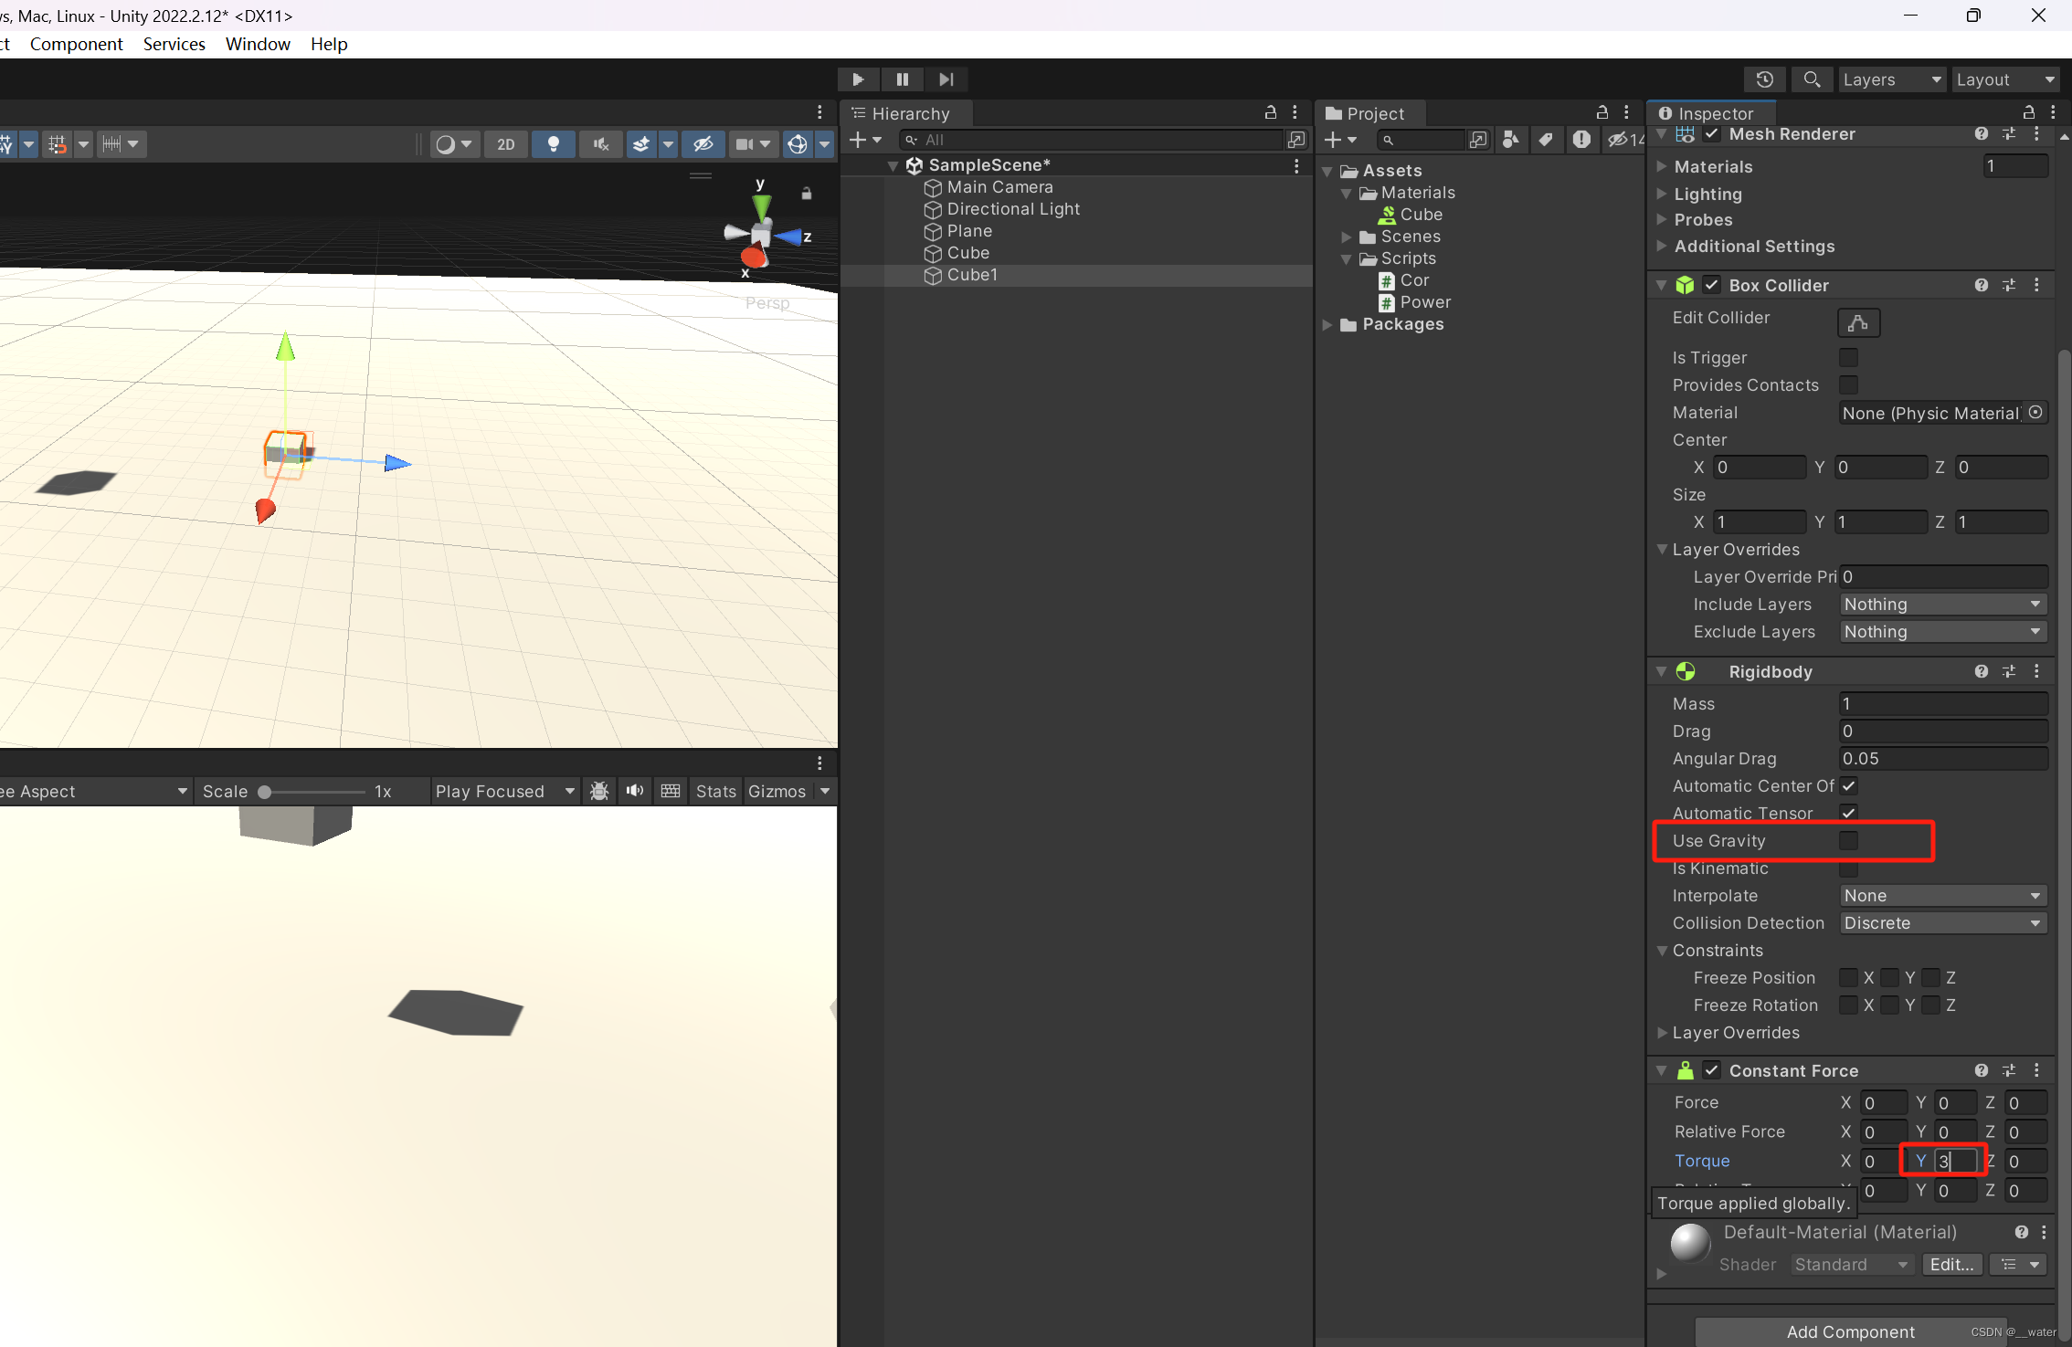Open the Component menu

(x=77, y=44)
